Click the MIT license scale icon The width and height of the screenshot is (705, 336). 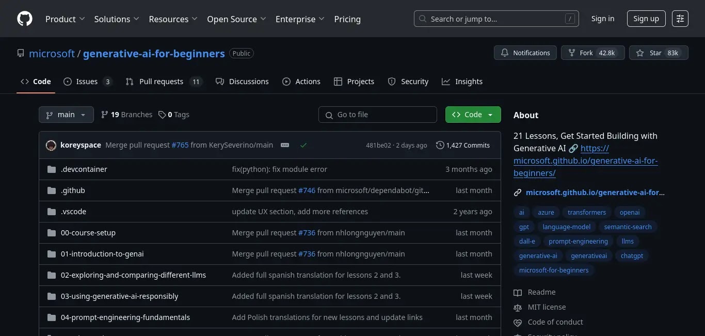518,308
